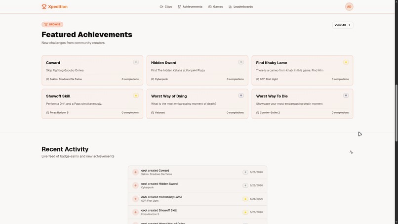Open the Clips navigation item
Image resolution: width=398 pixels, height=224 pixels.
pos(166,6)
